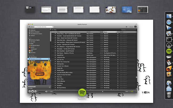Open Terminal from the Dock
The image size is (173, 108).
(x=169, y=39)
